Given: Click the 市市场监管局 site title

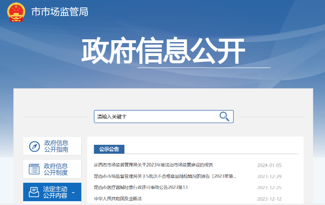Looking at the screenshot, I should [59, 12].
